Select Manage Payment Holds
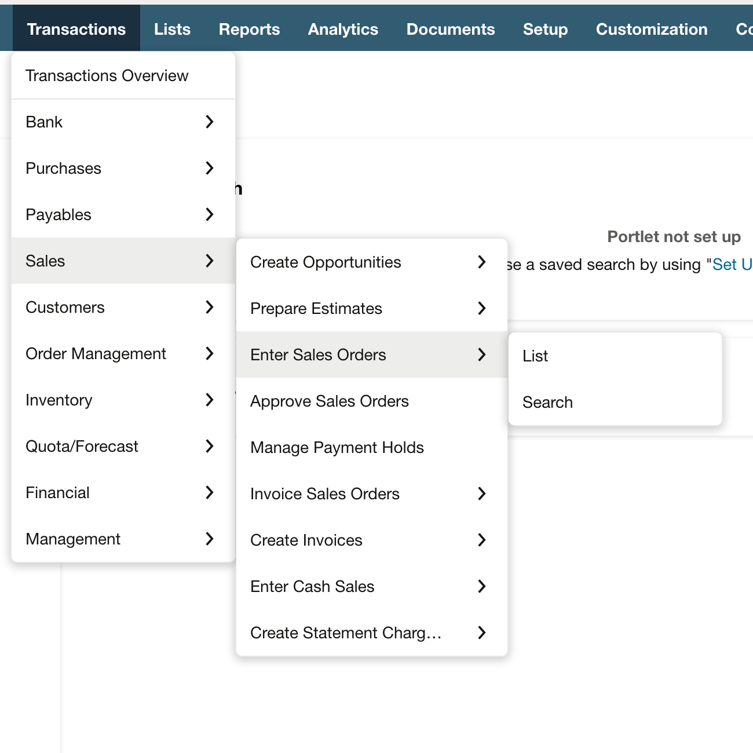753x753 pixels. [x=372, y=447]
